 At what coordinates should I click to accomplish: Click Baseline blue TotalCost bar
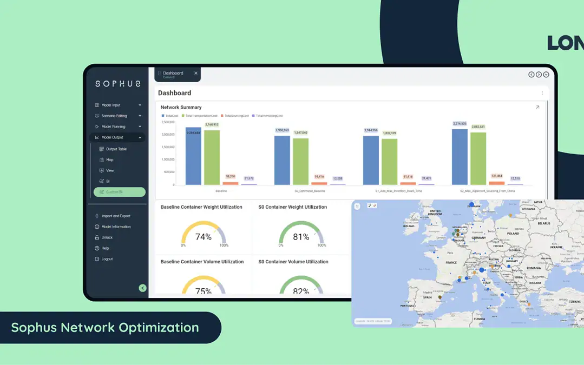[x=193, y=156]
